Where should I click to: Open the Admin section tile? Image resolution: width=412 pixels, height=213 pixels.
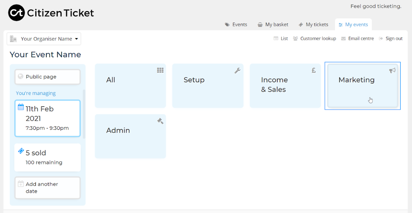[130, 136]
